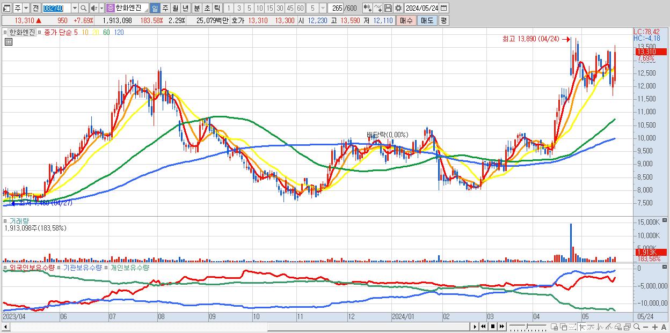Image resolution: width=670 pixels, height=333 pixels.
Task: Click the horizontal chart scrollbar right arrow
Action: click(x=475, y=327)
